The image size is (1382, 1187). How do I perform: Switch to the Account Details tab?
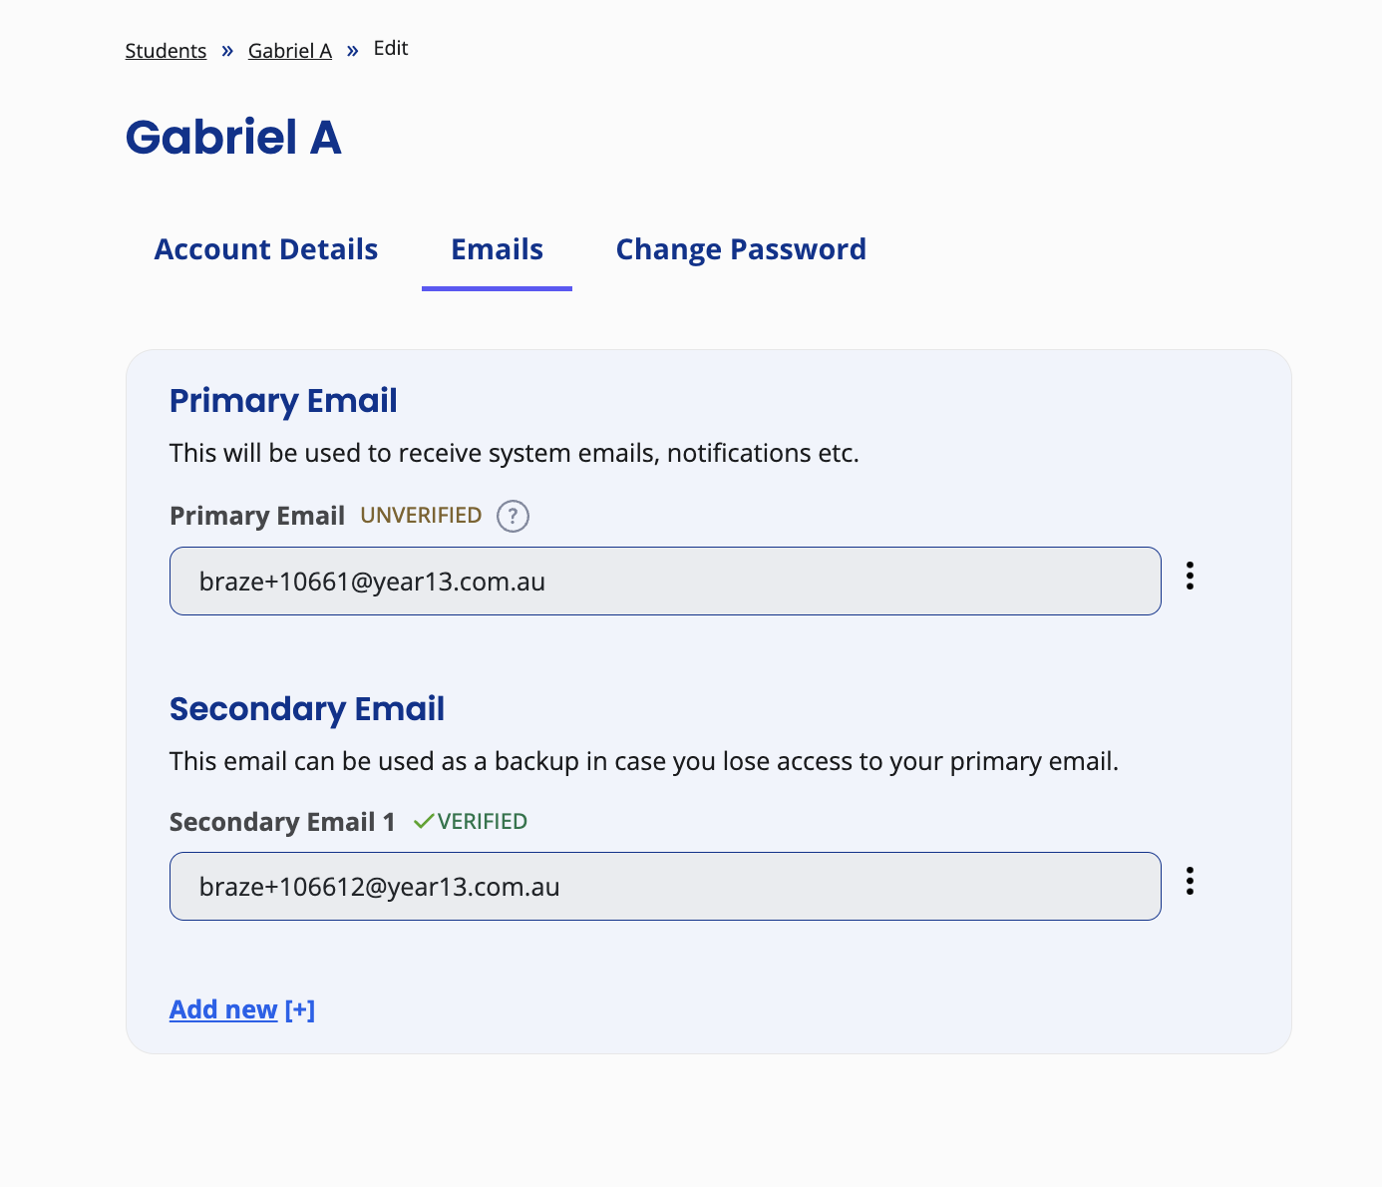pyautogui.click(x=265, y=249)
